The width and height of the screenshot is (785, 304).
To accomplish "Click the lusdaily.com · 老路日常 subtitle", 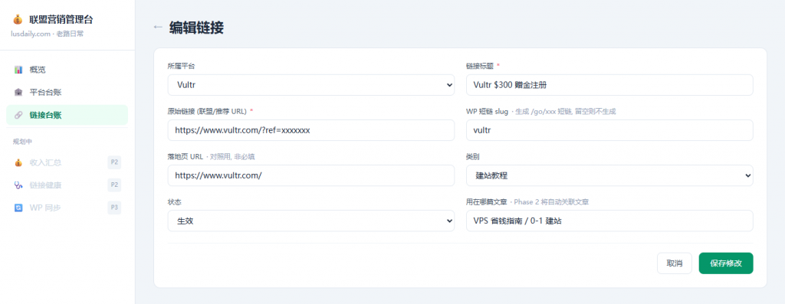I will pos(47,34).
